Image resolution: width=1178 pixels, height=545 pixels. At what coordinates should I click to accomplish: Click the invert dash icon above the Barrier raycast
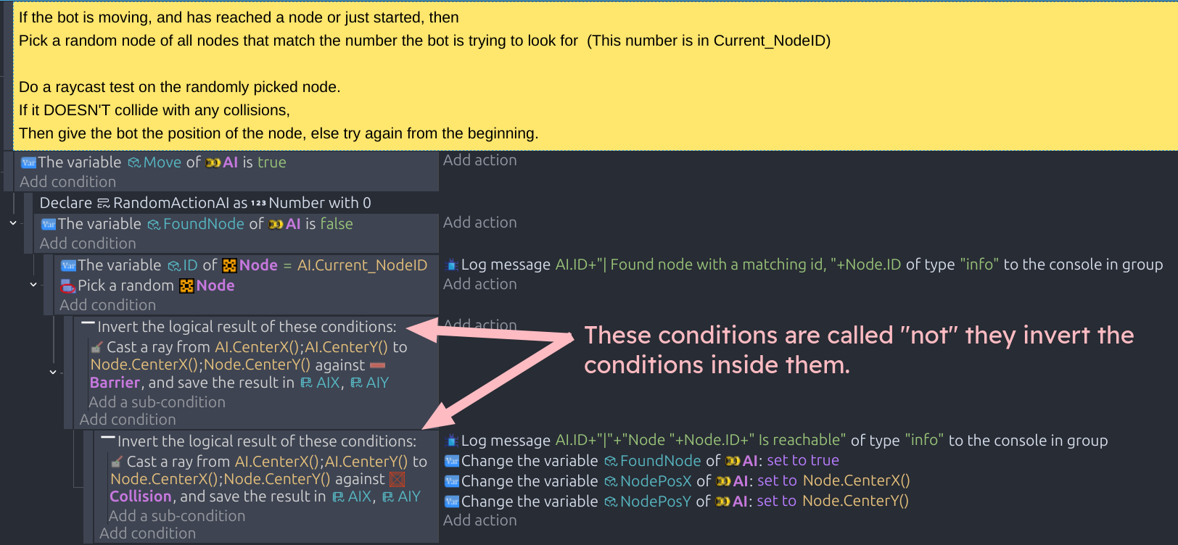88,324
